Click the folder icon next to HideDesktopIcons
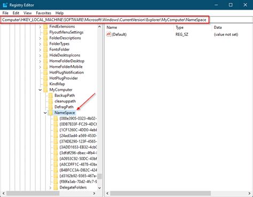 [45, 56]
